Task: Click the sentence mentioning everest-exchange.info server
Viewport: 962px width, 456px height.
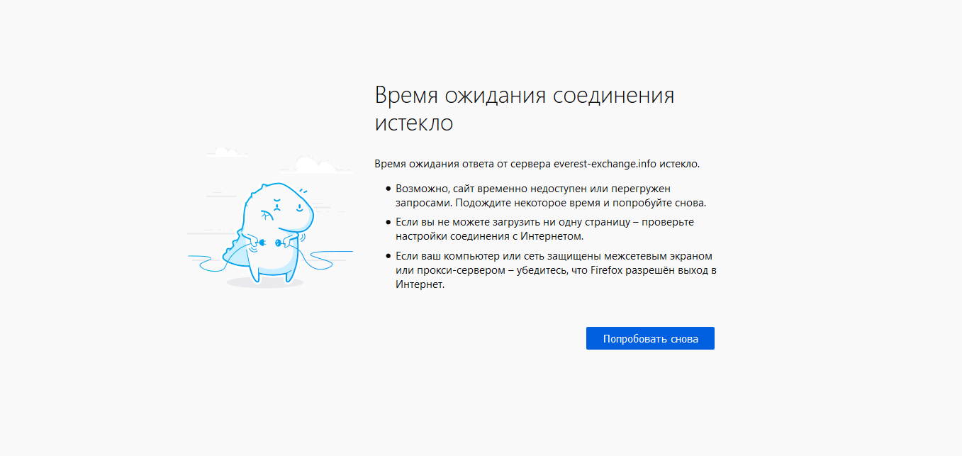Action: pyautogui.click(x=537, y=164)
